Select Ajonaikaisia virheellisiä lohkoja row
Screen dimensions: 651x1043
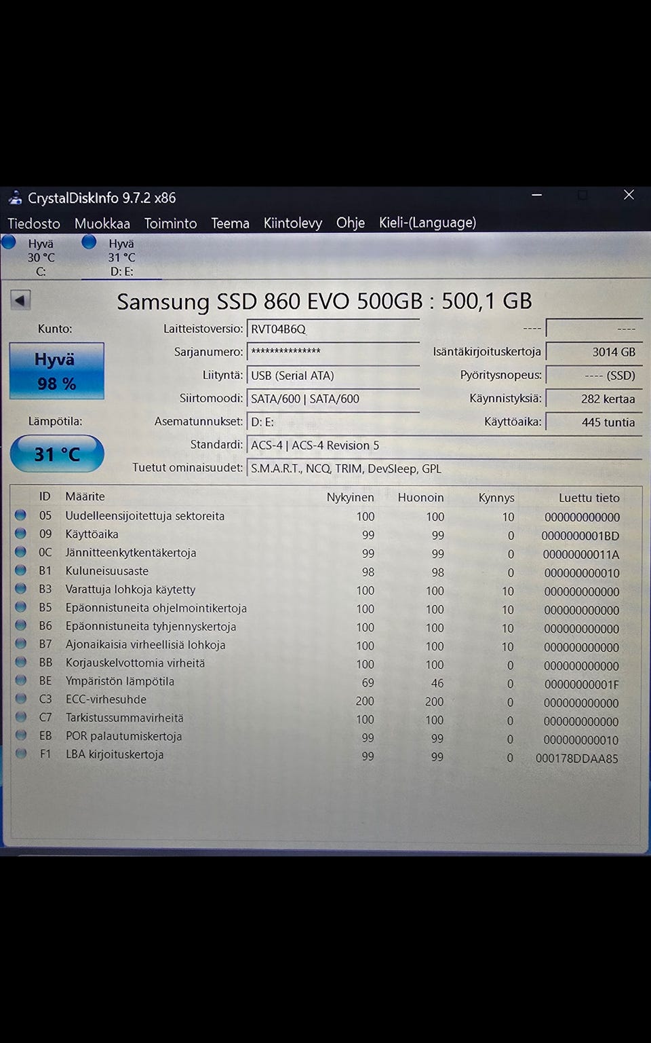pos(325,645)
